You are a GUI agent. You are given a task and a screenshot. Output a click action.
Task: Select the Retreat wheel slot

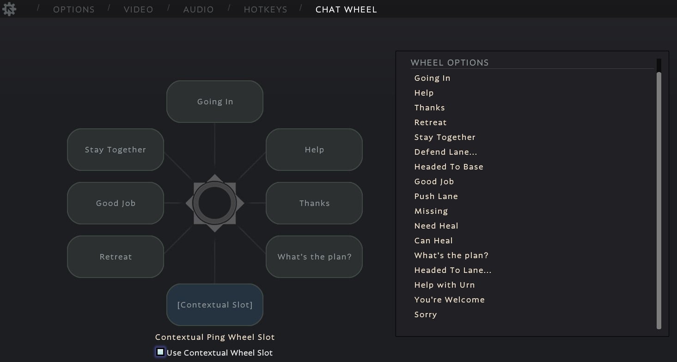point(116,257)
